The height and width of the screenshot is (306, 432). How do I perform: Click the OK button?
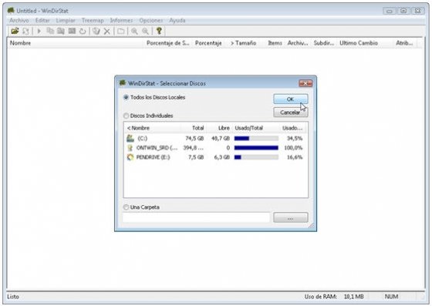tap(290, 99)
